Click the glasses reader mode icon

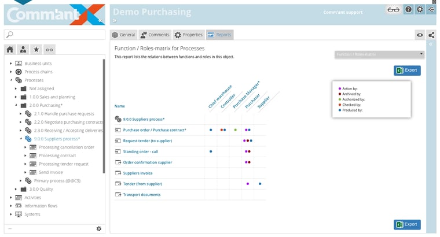(394, 10)
